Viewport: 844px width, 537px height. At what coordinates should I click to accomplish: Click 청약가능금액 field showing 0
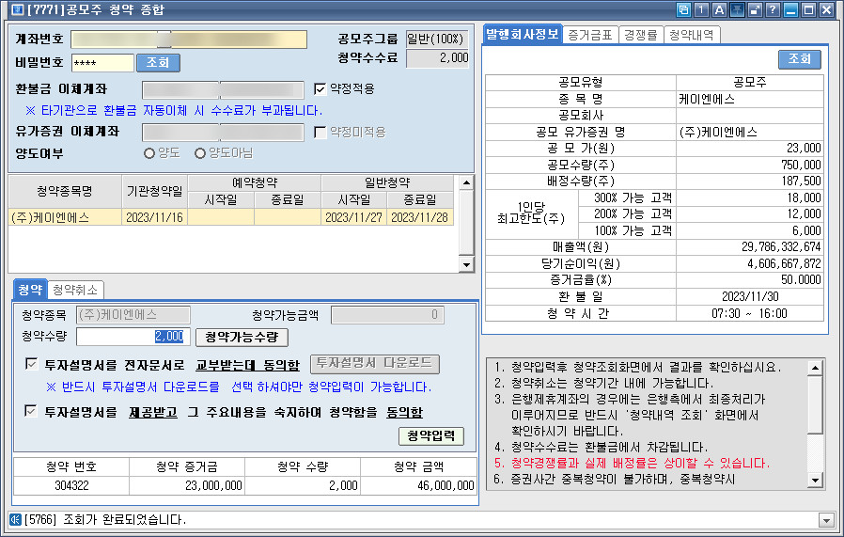pos(387,315)
